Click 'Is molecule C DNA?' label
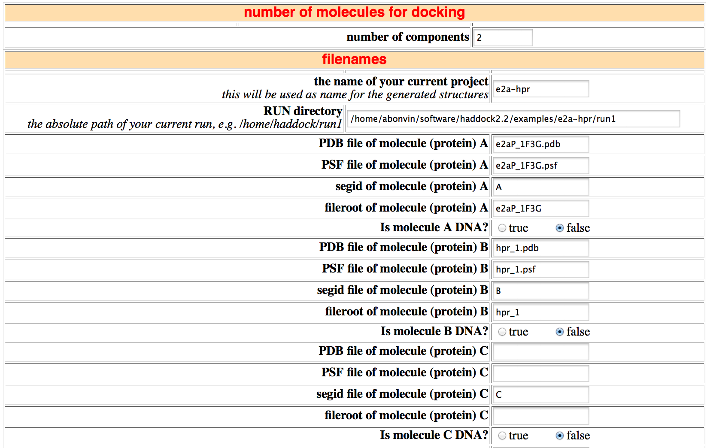 pos(434,435)
